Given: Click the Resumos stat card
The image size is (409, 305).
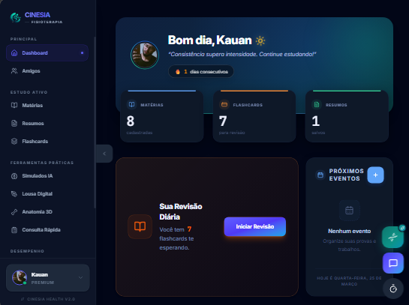Looking at the screenshot, I should tap(347, 116).
